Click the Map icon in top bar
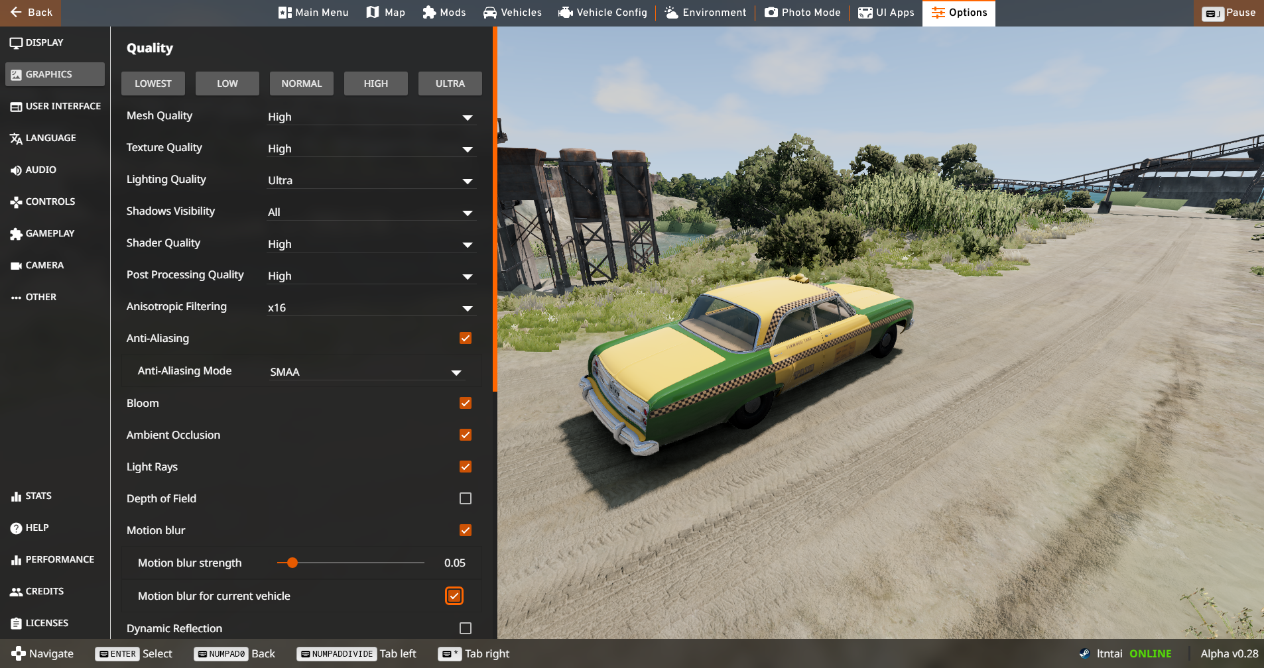The image size is (1264, 668). coord(373,13)
